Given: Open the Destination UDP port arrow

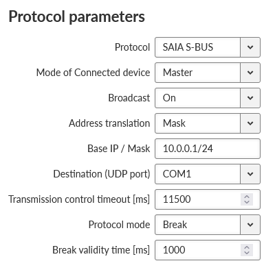Looking at the screenshot, I should (x=250, y=174).
